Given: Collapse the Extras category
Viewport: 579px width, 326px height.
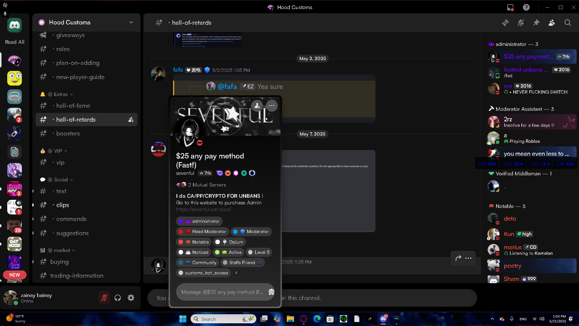Looking at the screenshot, I should (x=60, y=94).
